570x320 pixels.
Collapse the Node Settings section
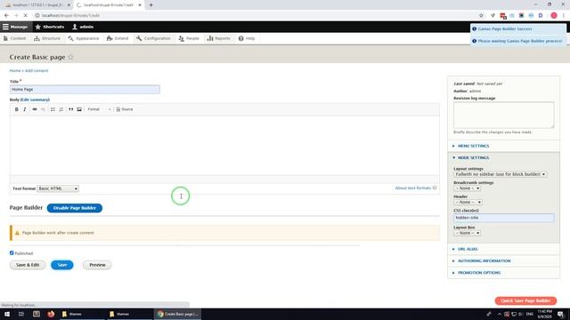point(473,158)
